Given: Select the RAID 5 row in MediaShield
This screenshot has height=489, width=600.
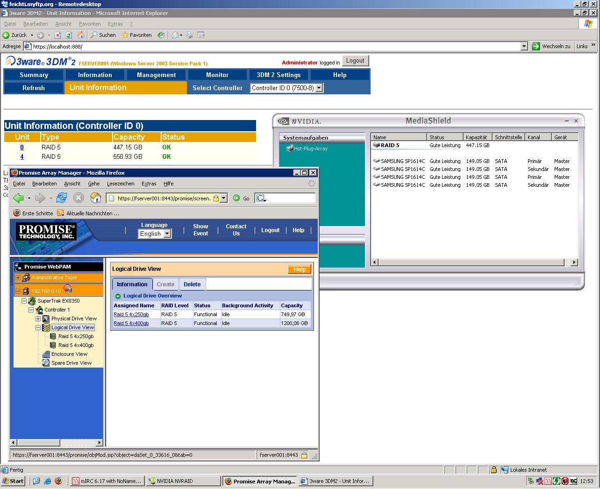Looking at the screenshot, I should click(x=475, y=145).
